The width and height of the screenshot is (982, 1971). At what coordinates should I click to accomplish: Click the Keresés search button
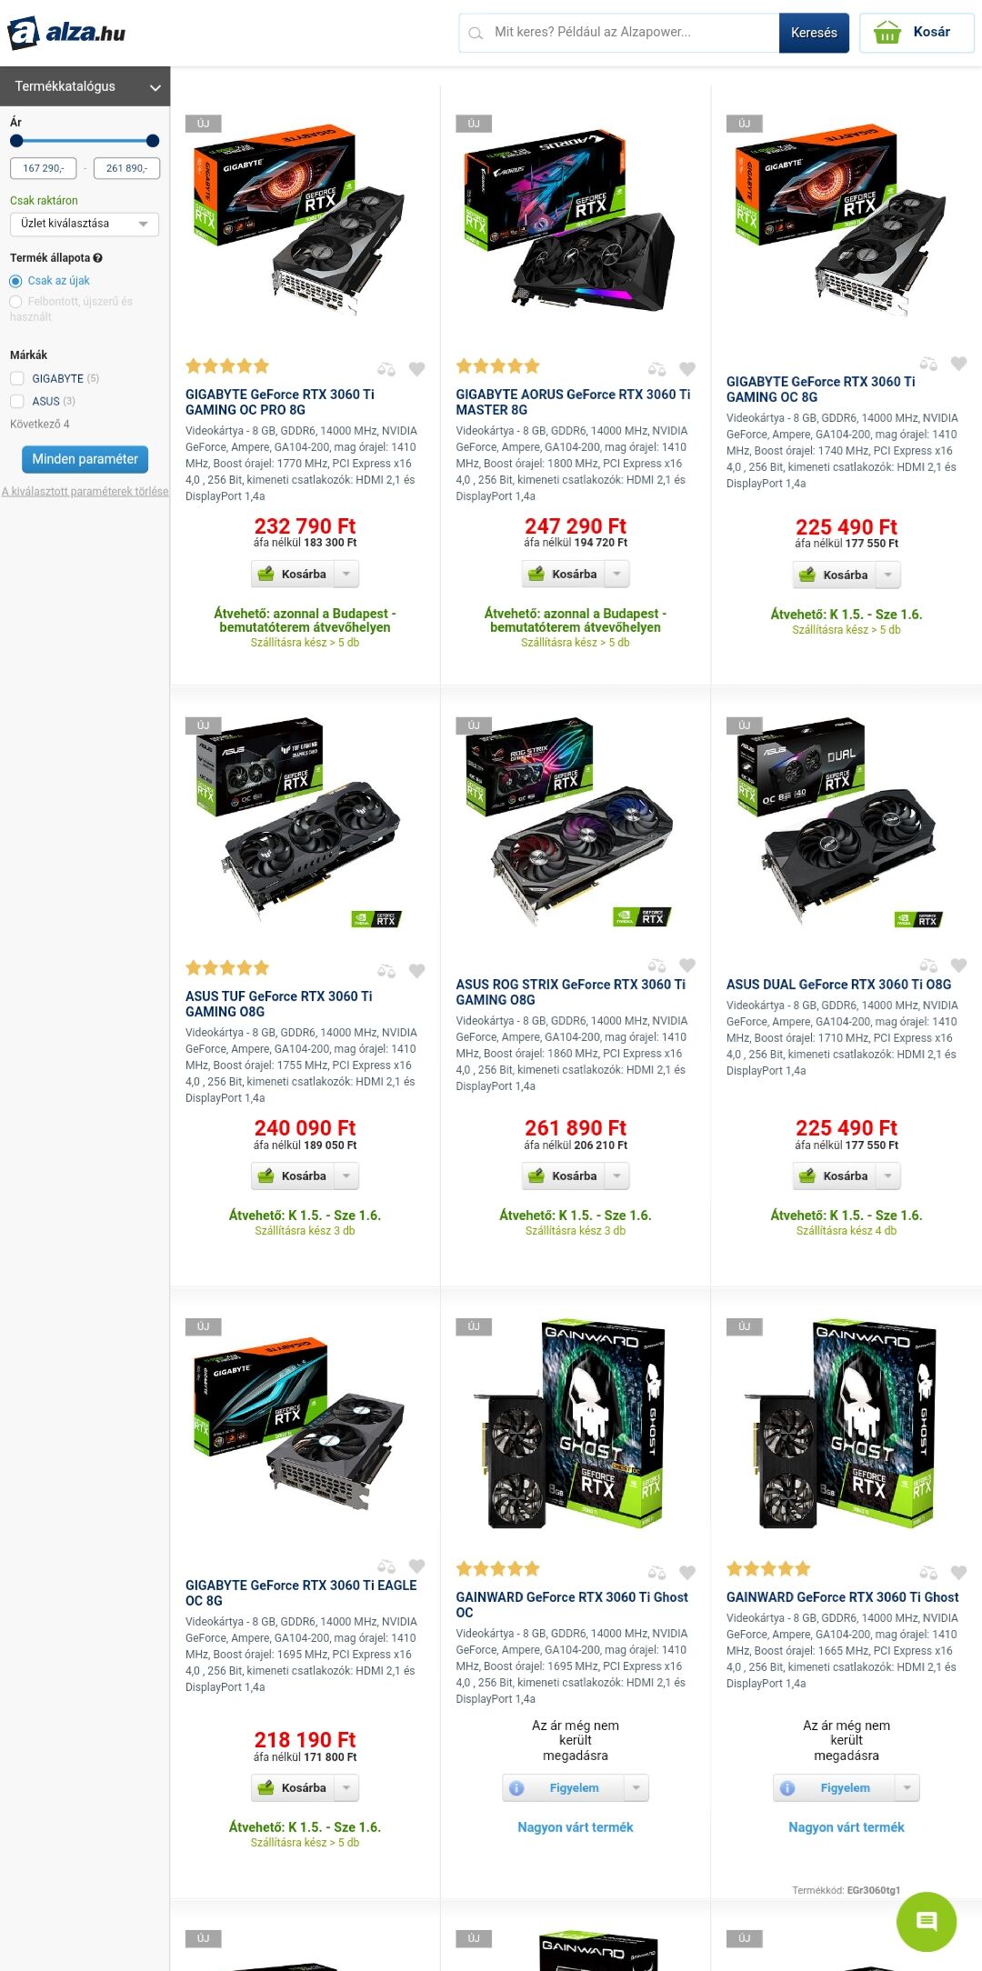814,33
